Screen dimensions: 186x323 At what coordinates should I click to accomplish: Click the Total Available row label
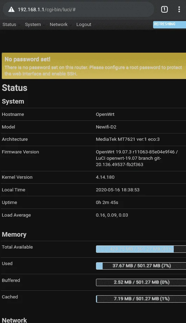17,247
